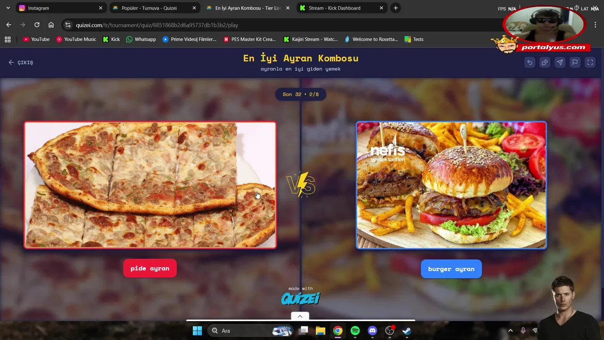This screenshot has height=340, width=604.
Task: Undo the last pick with the back-arrow icon
Action: pos(529,62)
